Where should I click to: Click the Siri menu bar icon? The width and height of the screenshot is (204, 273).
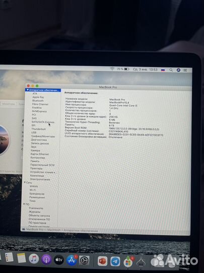178,70
